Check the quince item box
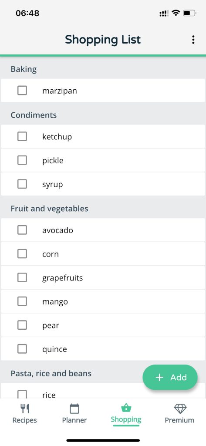This screenshot has width=206, height=446. click(22, 349)
